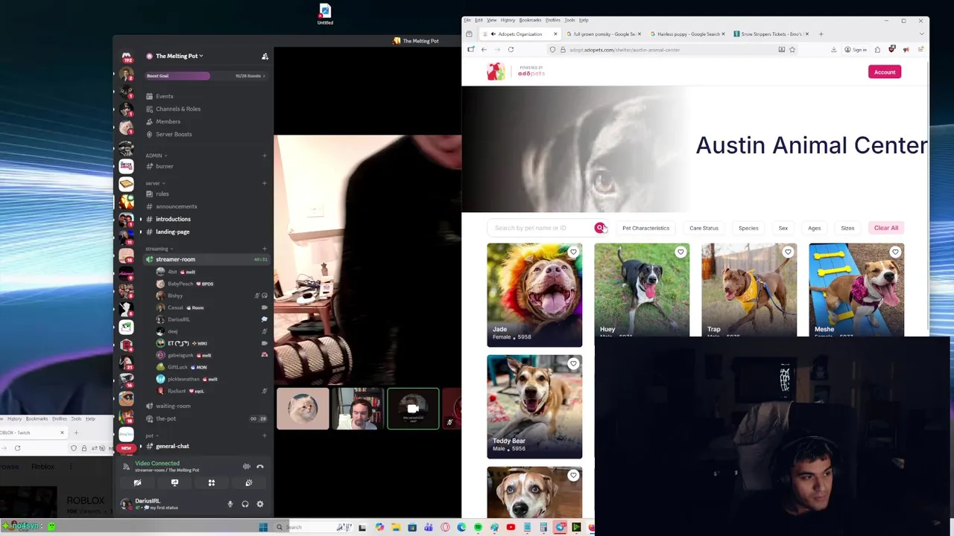Open the Discord soundboard
Image resolution: width=954 pixels, height=536 pixels.
249,482
